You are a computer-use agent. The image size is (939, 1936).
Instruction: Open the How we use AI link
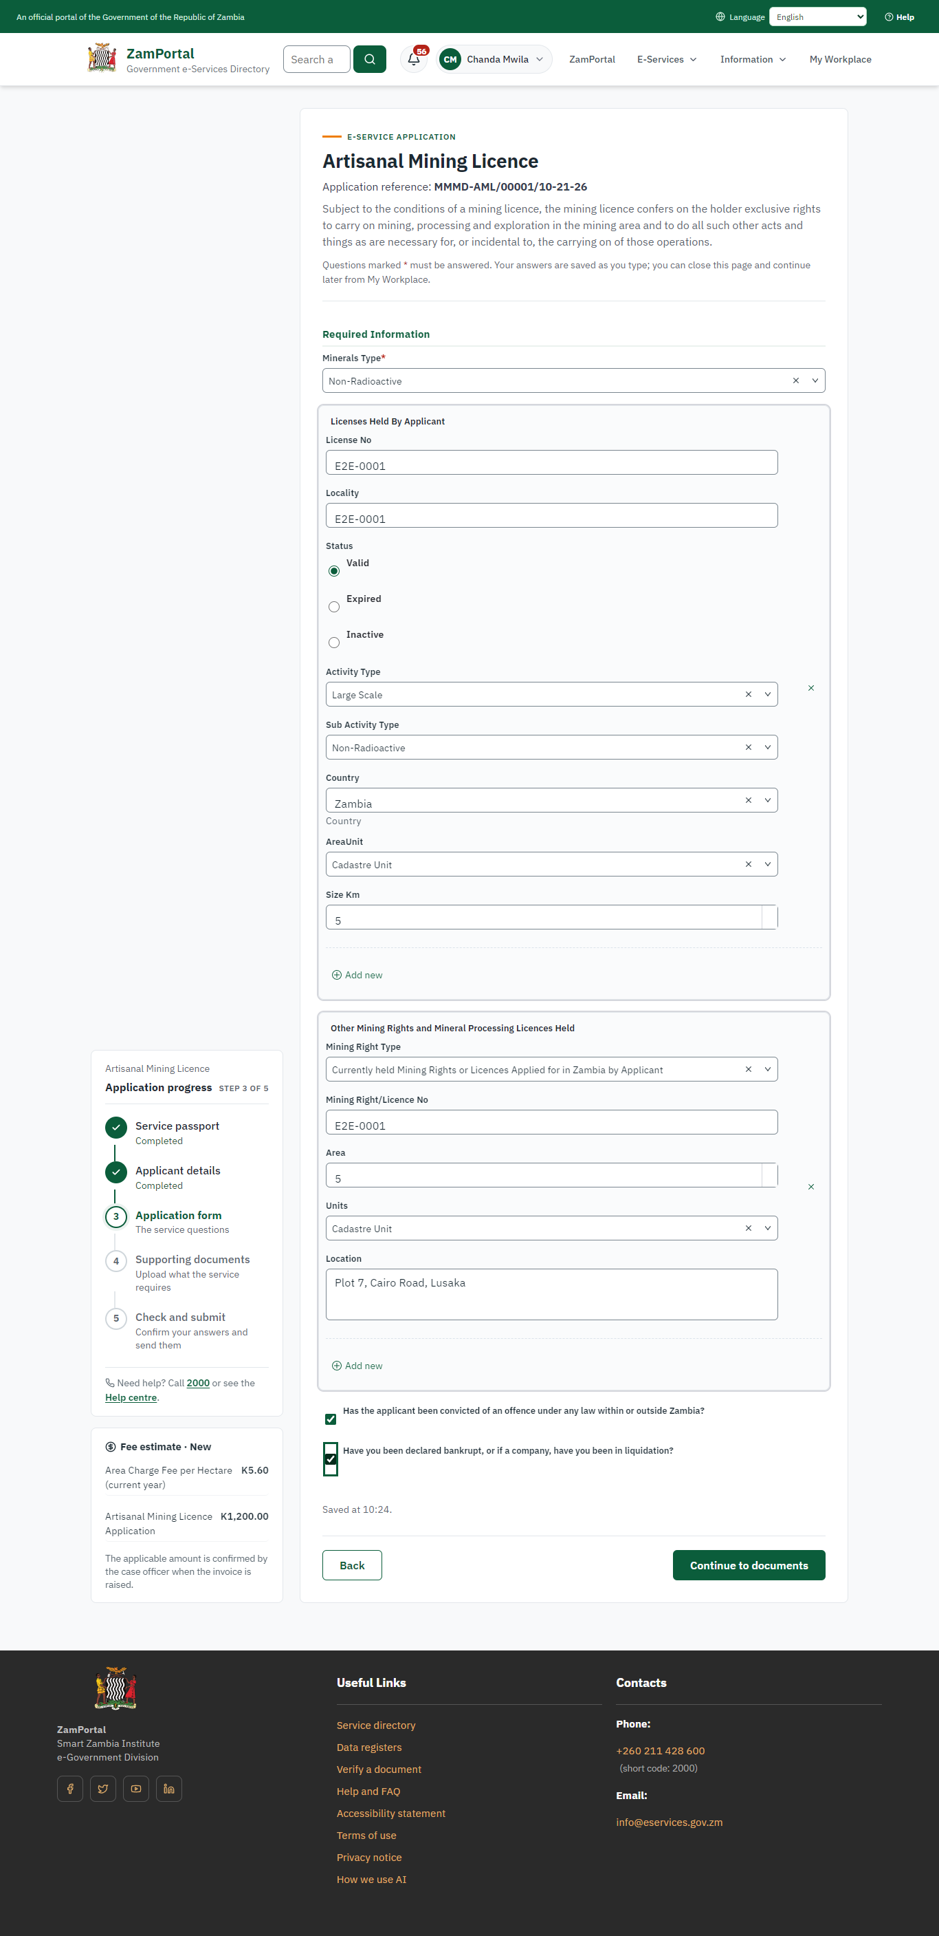[x=371, y=1880]
